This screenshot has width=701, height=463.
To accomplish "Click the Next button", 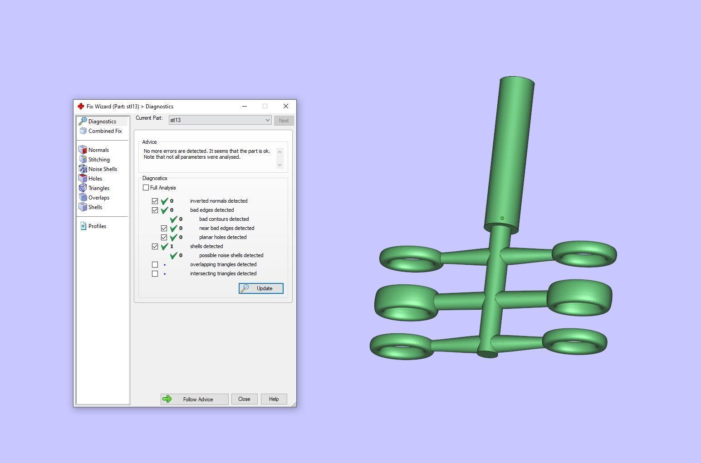I will (284, 121).
